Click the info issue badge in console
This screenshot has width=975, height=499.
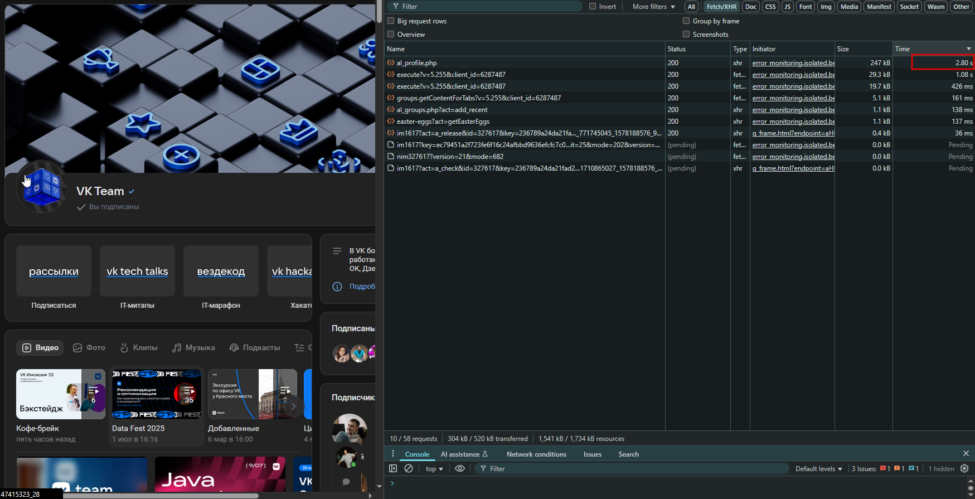(914, 468)
